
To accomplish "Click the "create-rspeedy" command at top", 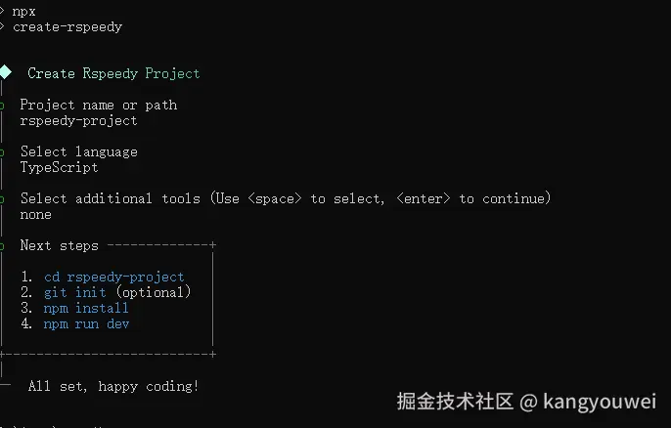I will [67, 26].
